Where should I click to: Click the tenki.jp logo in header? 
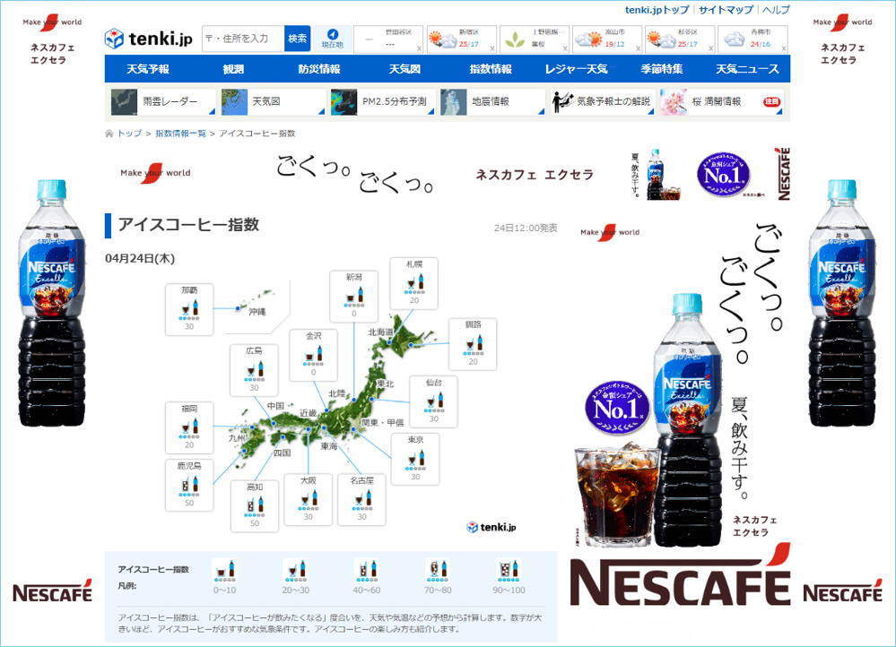(x=149, y=39)
